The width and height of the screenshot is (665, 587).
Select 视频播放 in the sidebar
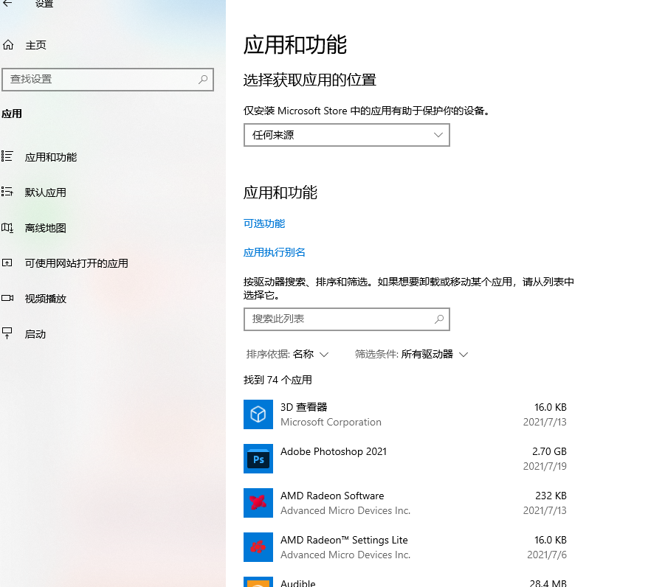click(x=45, y=299)
